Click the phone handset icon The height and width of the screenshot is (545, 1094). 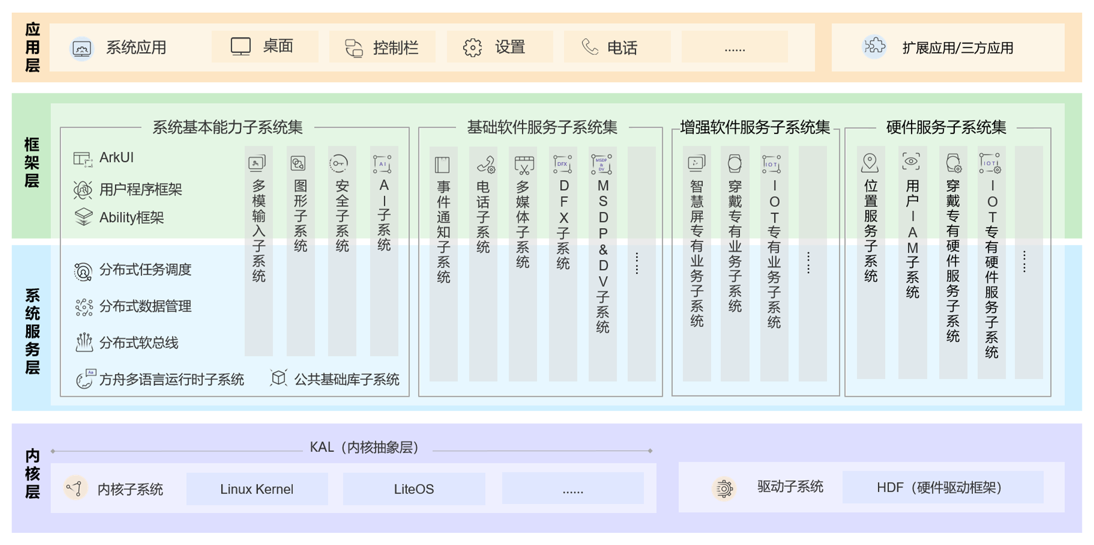(590, 47)
